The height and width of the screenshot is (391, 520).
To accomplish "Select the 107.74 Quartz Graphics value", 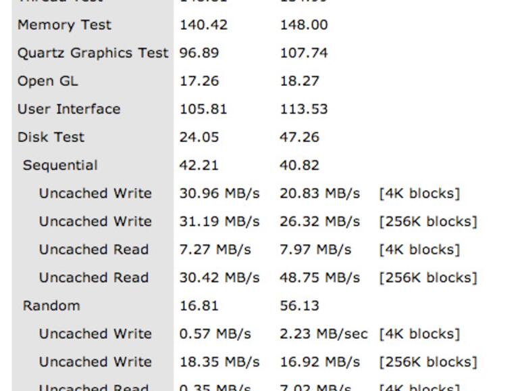I will [x=304, y=53].
